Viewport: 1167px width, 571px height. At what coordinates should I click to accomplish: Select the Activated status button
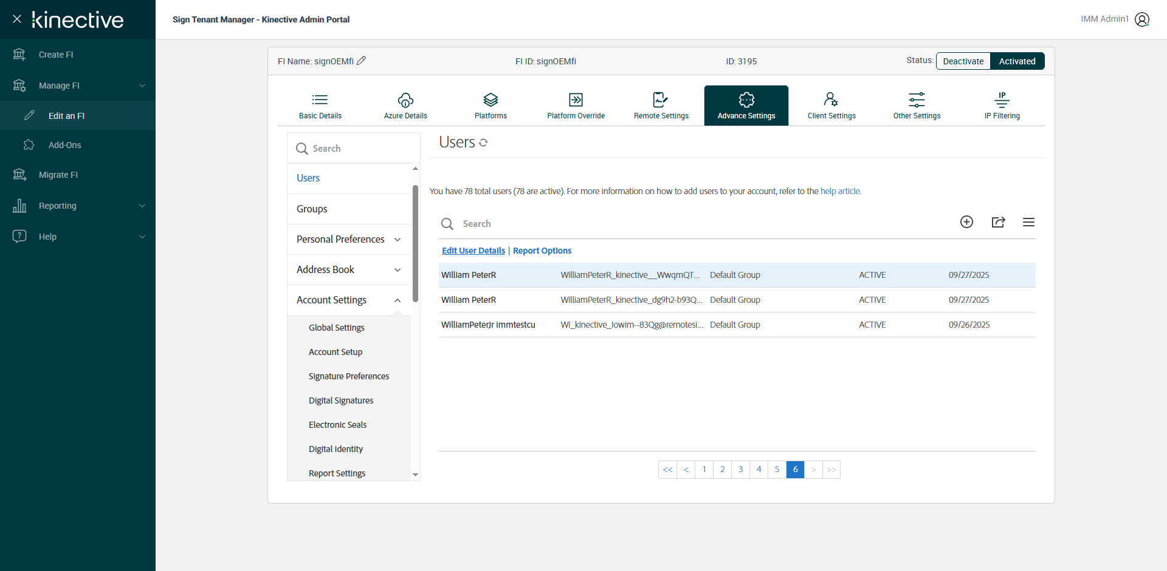(x=1017, y=61)
